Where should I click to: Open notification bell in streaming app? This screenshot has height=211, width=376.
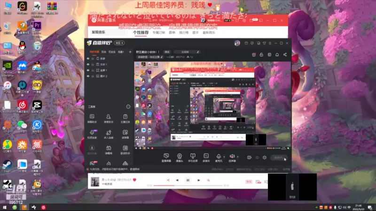(277, 55)
